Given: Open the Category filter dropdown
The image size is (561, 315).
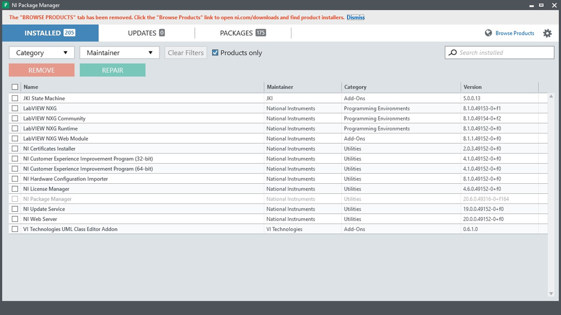Looking at the screenshot, I should 42,53.
